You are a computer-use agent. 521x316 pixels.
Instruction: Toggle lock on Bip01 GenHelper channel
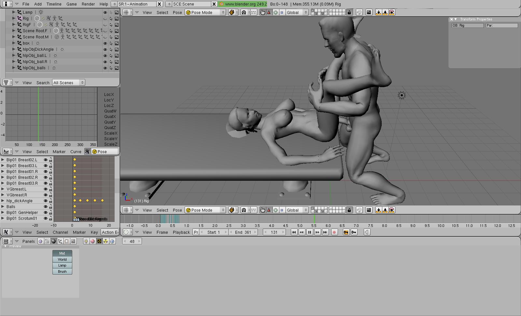coord(51,213)
